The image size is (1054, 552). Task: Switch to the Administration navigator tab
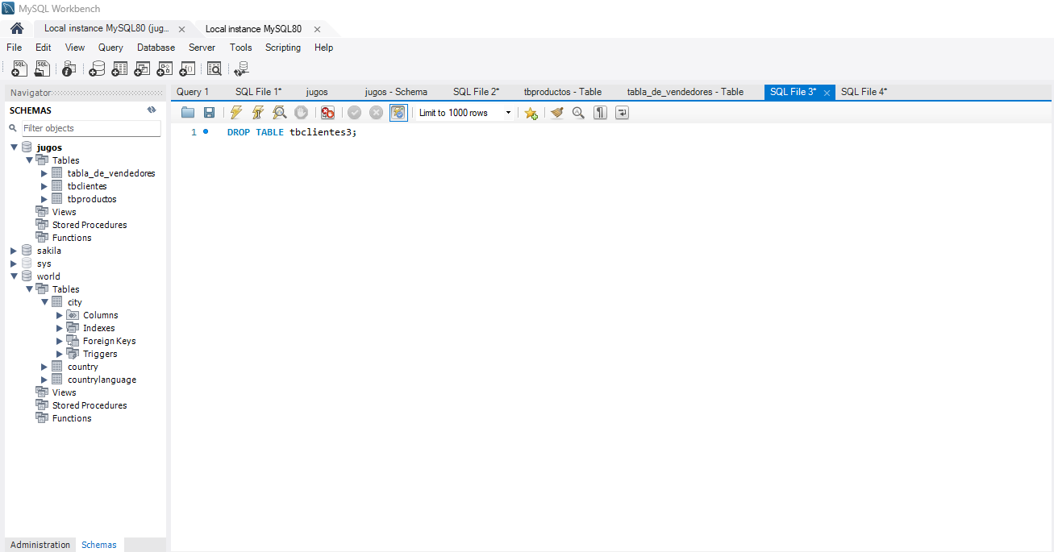coord(40,545)
